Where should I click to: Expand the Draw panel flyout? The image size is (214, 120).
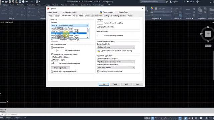[11, 19]
